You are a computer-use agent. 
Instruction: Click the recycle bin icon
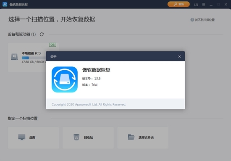click(x=76, y=137)
